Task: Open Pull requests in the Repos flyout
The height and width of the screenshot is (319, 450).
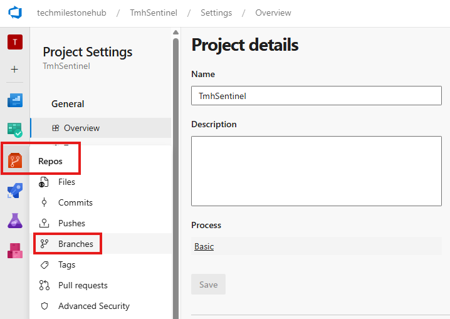Action: coord(101,285)
